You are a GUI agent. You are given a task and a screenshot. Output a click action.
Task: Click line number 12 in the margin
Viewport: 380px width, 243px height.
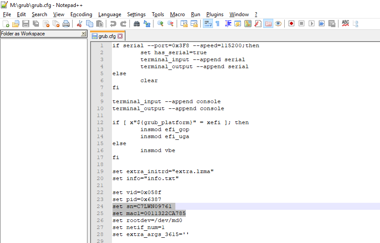point(100,122)
